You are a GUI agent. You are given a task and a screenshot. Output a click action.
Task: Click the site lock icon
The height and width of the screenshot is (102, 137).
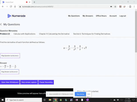tap(20, 7)
